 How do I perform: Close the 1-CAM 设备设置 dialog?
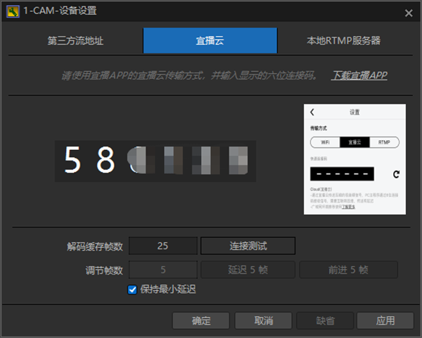(409, 13)
